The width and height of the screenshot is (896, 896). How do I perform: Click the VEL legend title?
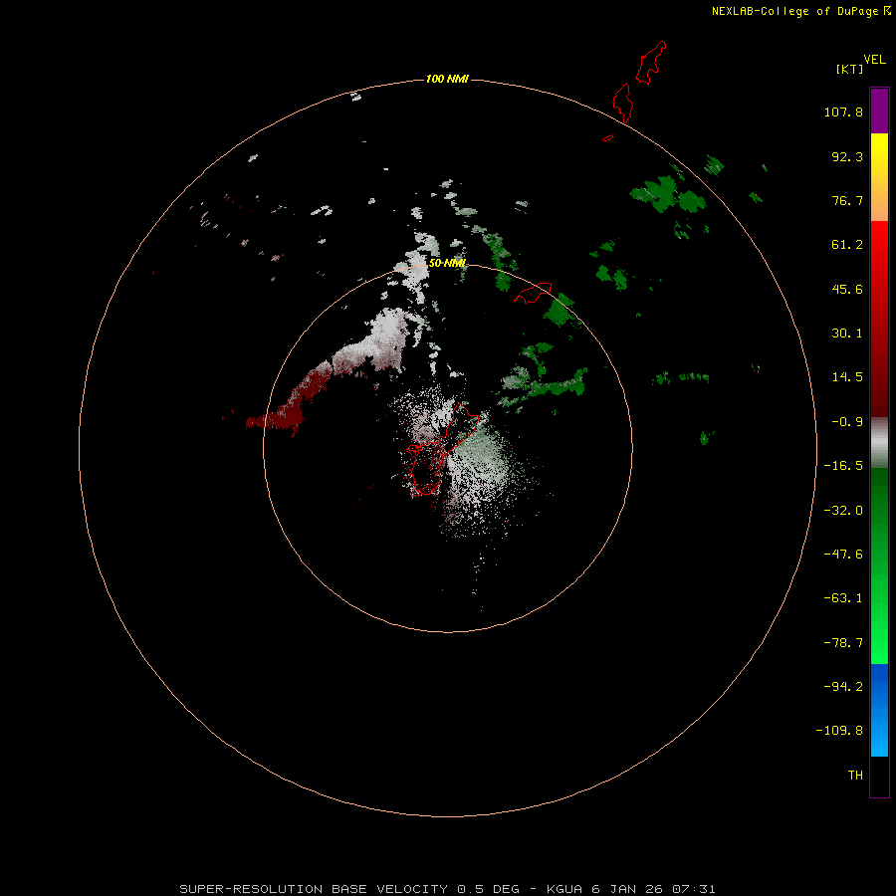point(874,60)
